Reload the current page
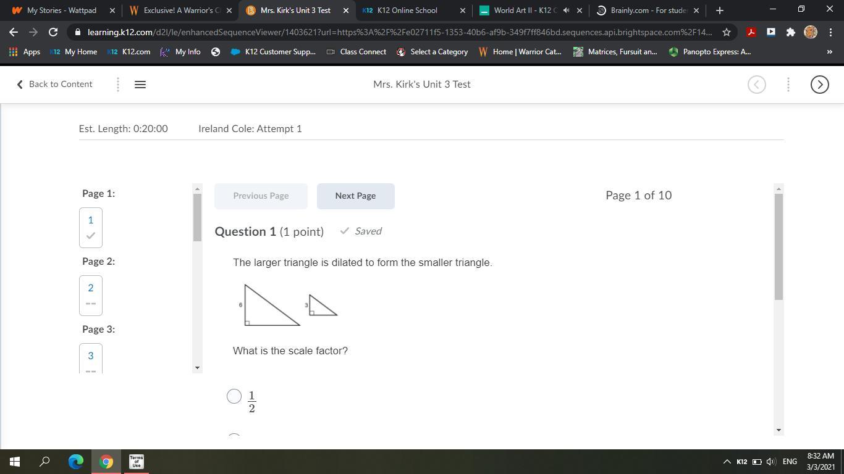The height and width of the screenshot is (474, 844). pos(53,32)
